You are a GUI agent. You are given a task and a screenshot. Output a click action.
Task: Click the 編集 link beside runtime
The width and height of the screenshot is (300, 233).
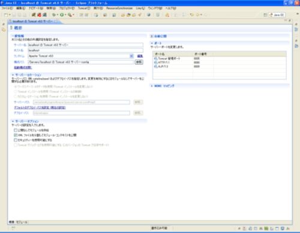click(140, 56)
